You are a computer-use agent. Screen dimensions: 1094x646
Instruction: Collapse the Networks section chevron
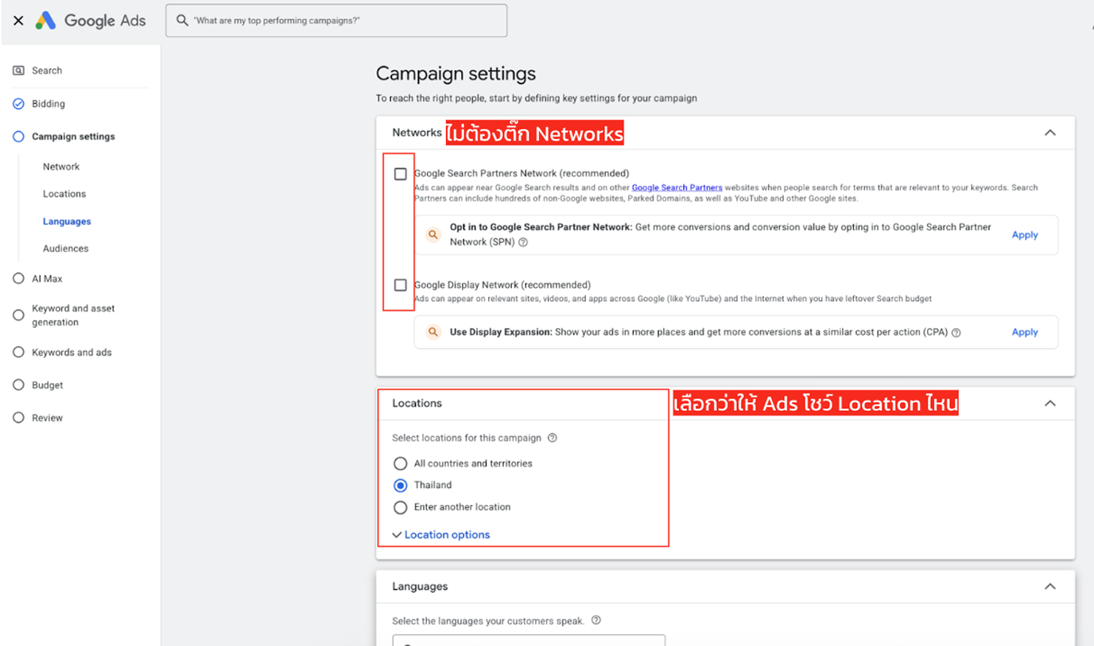pyautogui.click(x=1050, y=133)
